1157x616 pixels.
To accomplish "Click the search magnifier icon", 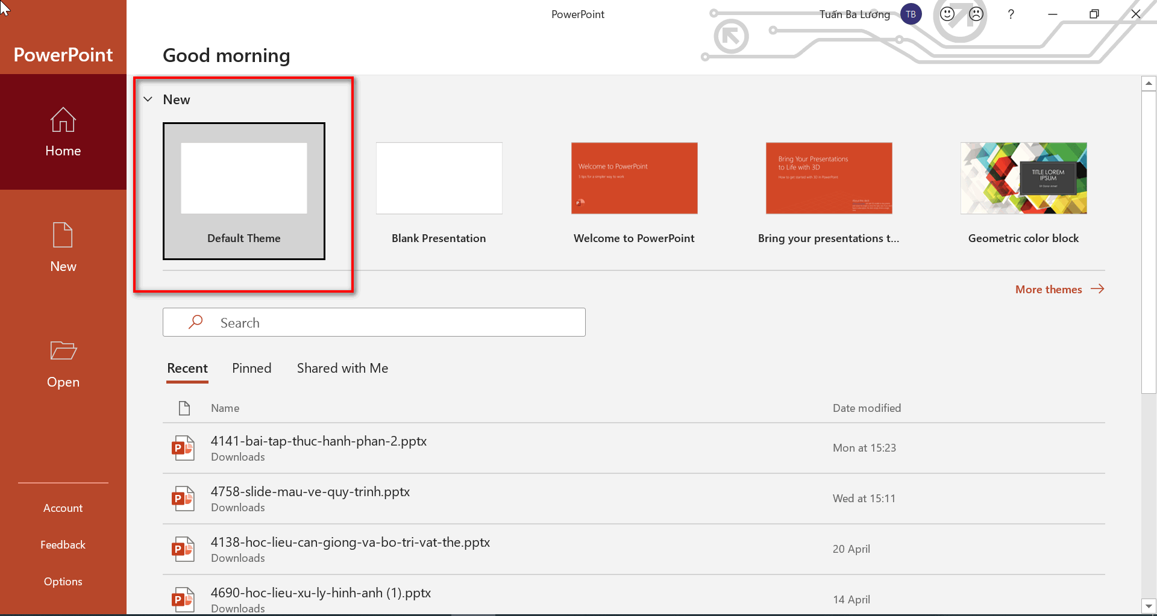I will tap(195, 322).
